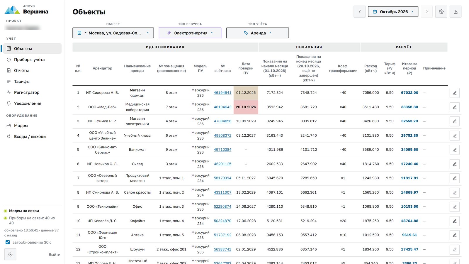
Task: Open Модем equipment page
Action: (x=32, y=126)
